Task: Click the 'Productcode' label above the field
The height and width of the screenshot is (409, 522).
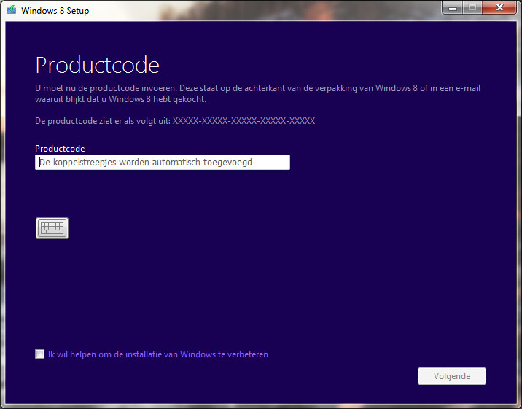Action: [60, 149]
